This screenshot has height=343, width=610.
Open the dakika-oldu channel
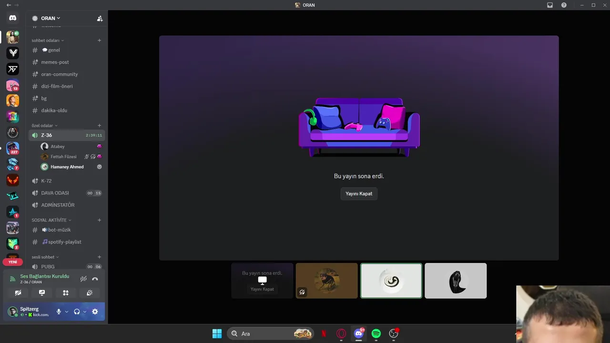pos(67,111)
